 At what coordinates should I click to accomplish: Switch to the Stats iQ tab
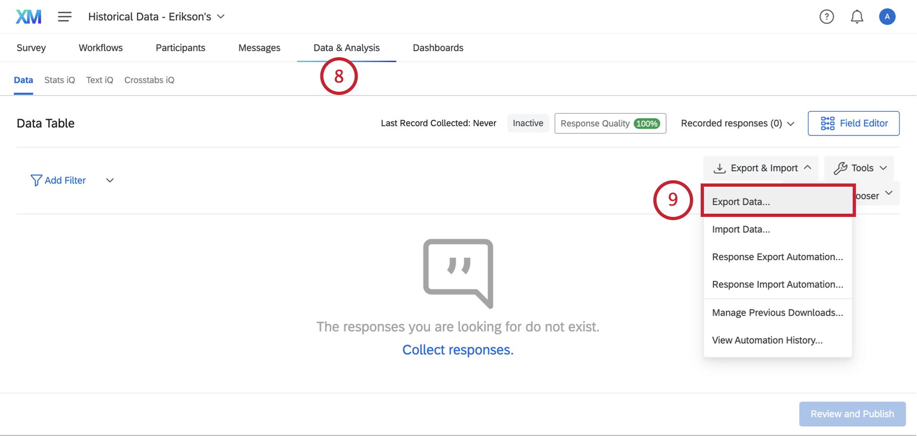pos(59,80)
